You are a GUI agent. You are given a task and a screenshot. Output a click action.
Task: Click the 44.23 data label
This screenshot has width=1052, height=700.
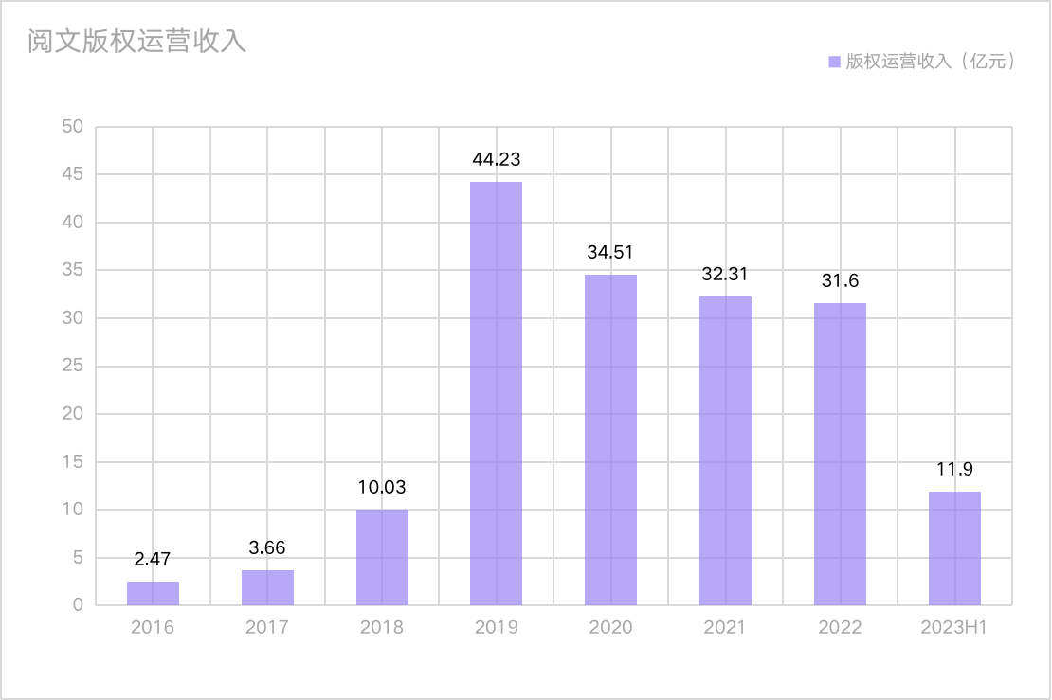coord(496,159)
